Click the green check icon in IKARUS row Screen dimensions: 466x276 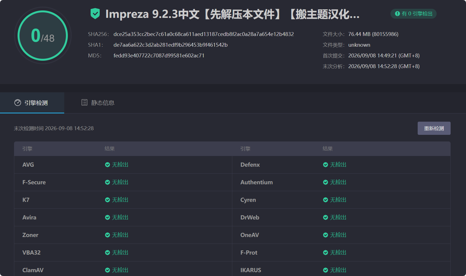coord(325,270)
